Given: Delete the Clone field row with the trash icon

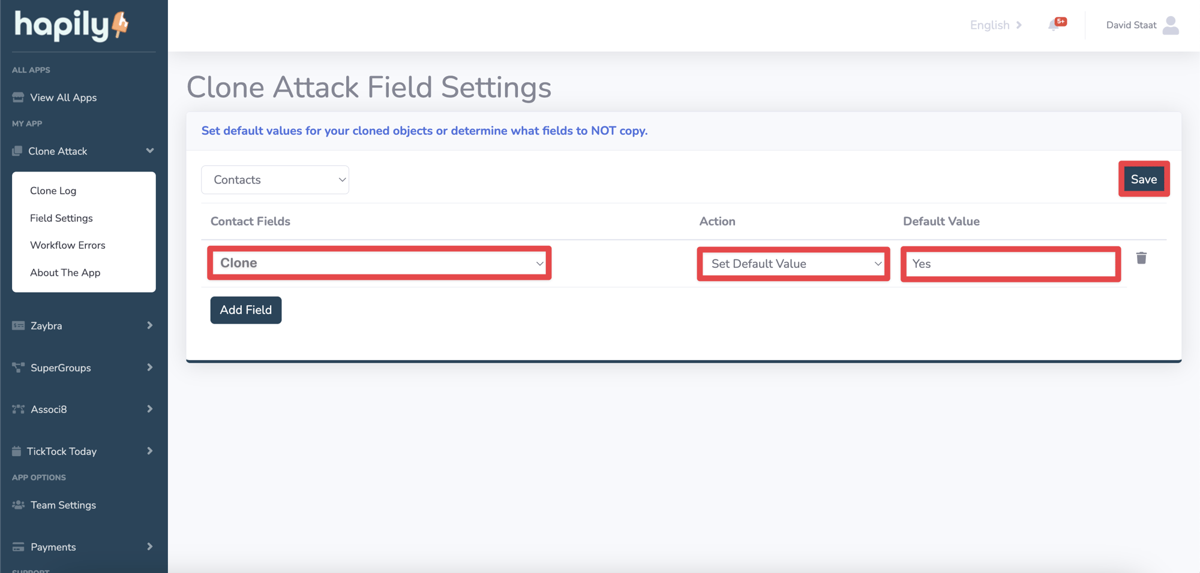Looking at the screenshot, I should [x=1141, y=258].
